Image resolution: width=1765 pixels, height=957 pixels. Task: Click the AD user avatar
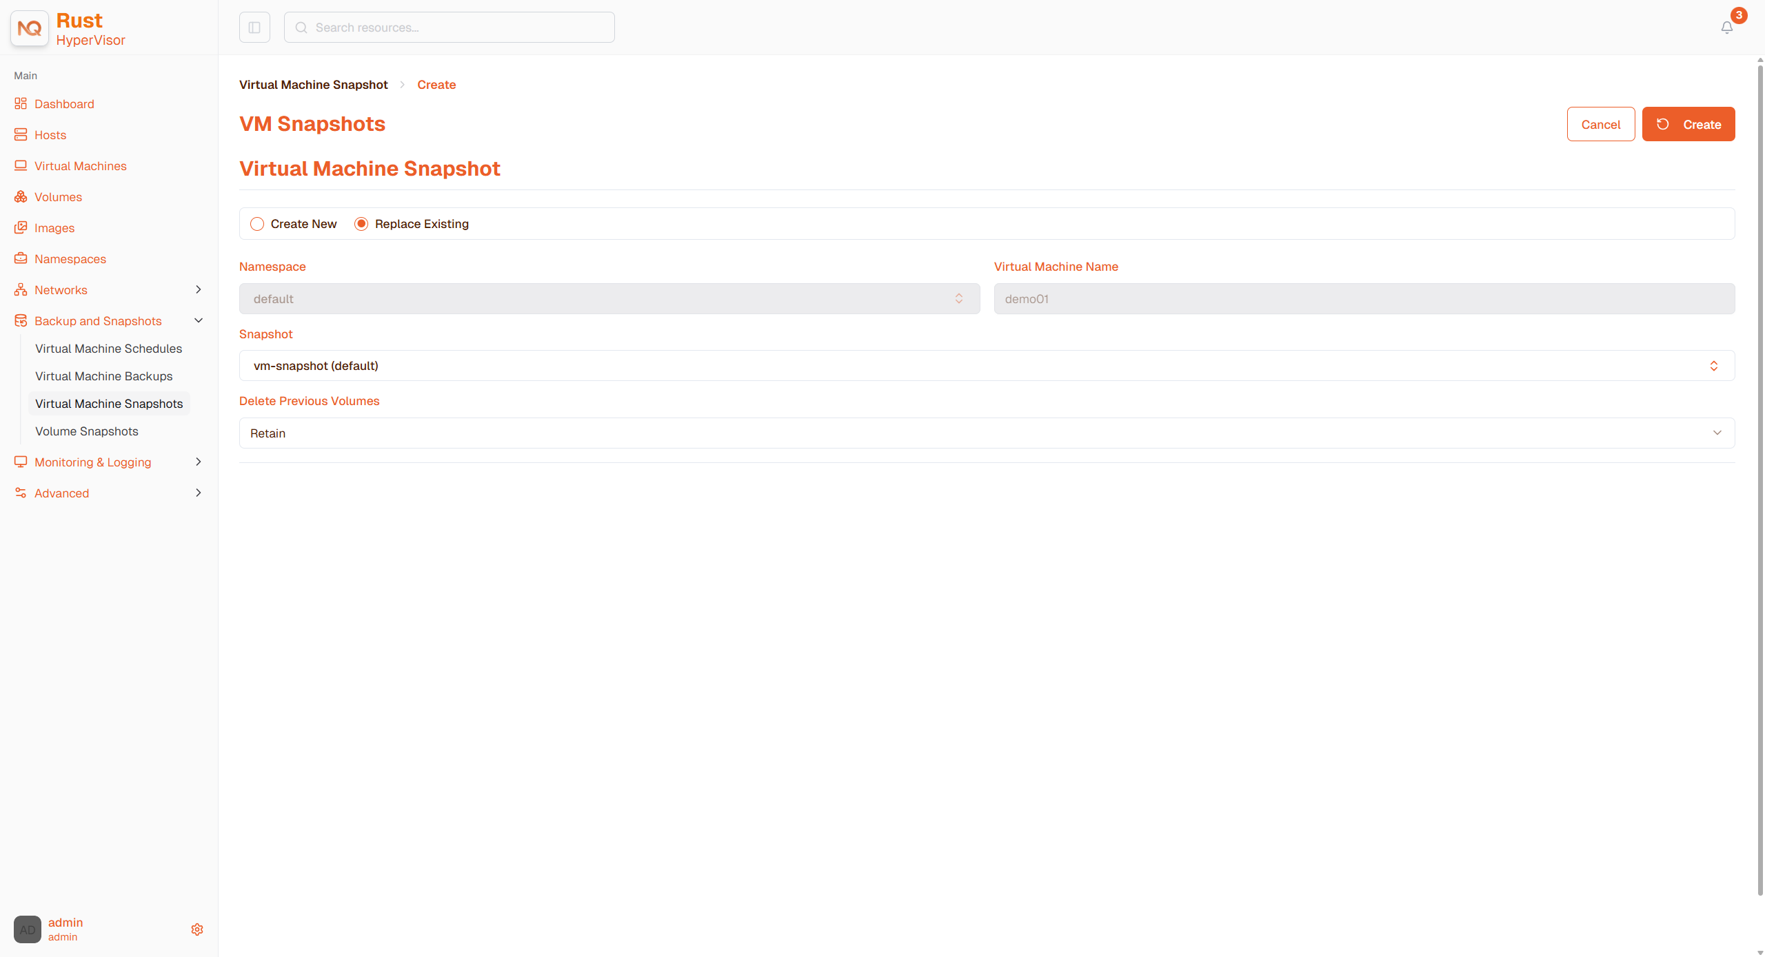(28, 929)
